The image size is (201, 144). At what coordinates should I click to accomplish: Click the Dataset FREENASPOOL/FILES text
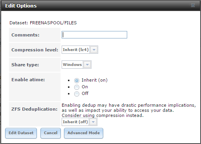click(43, 23)
